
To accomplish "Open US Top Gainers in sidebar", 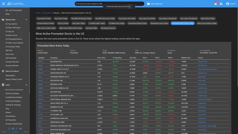I will tap(12, 24).
